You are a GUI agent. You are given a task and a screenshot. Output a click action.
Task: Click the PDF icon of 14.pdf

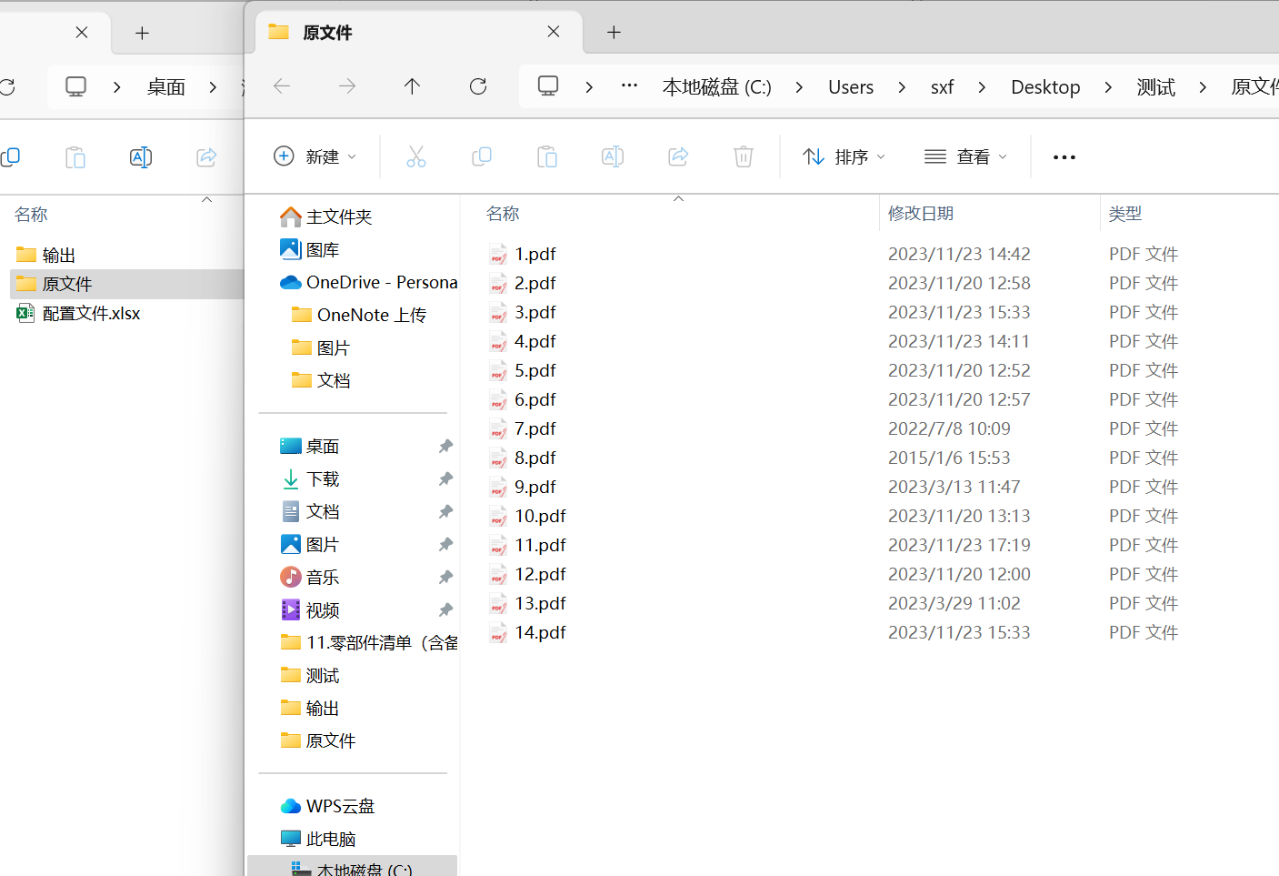(x=498, y=632)
